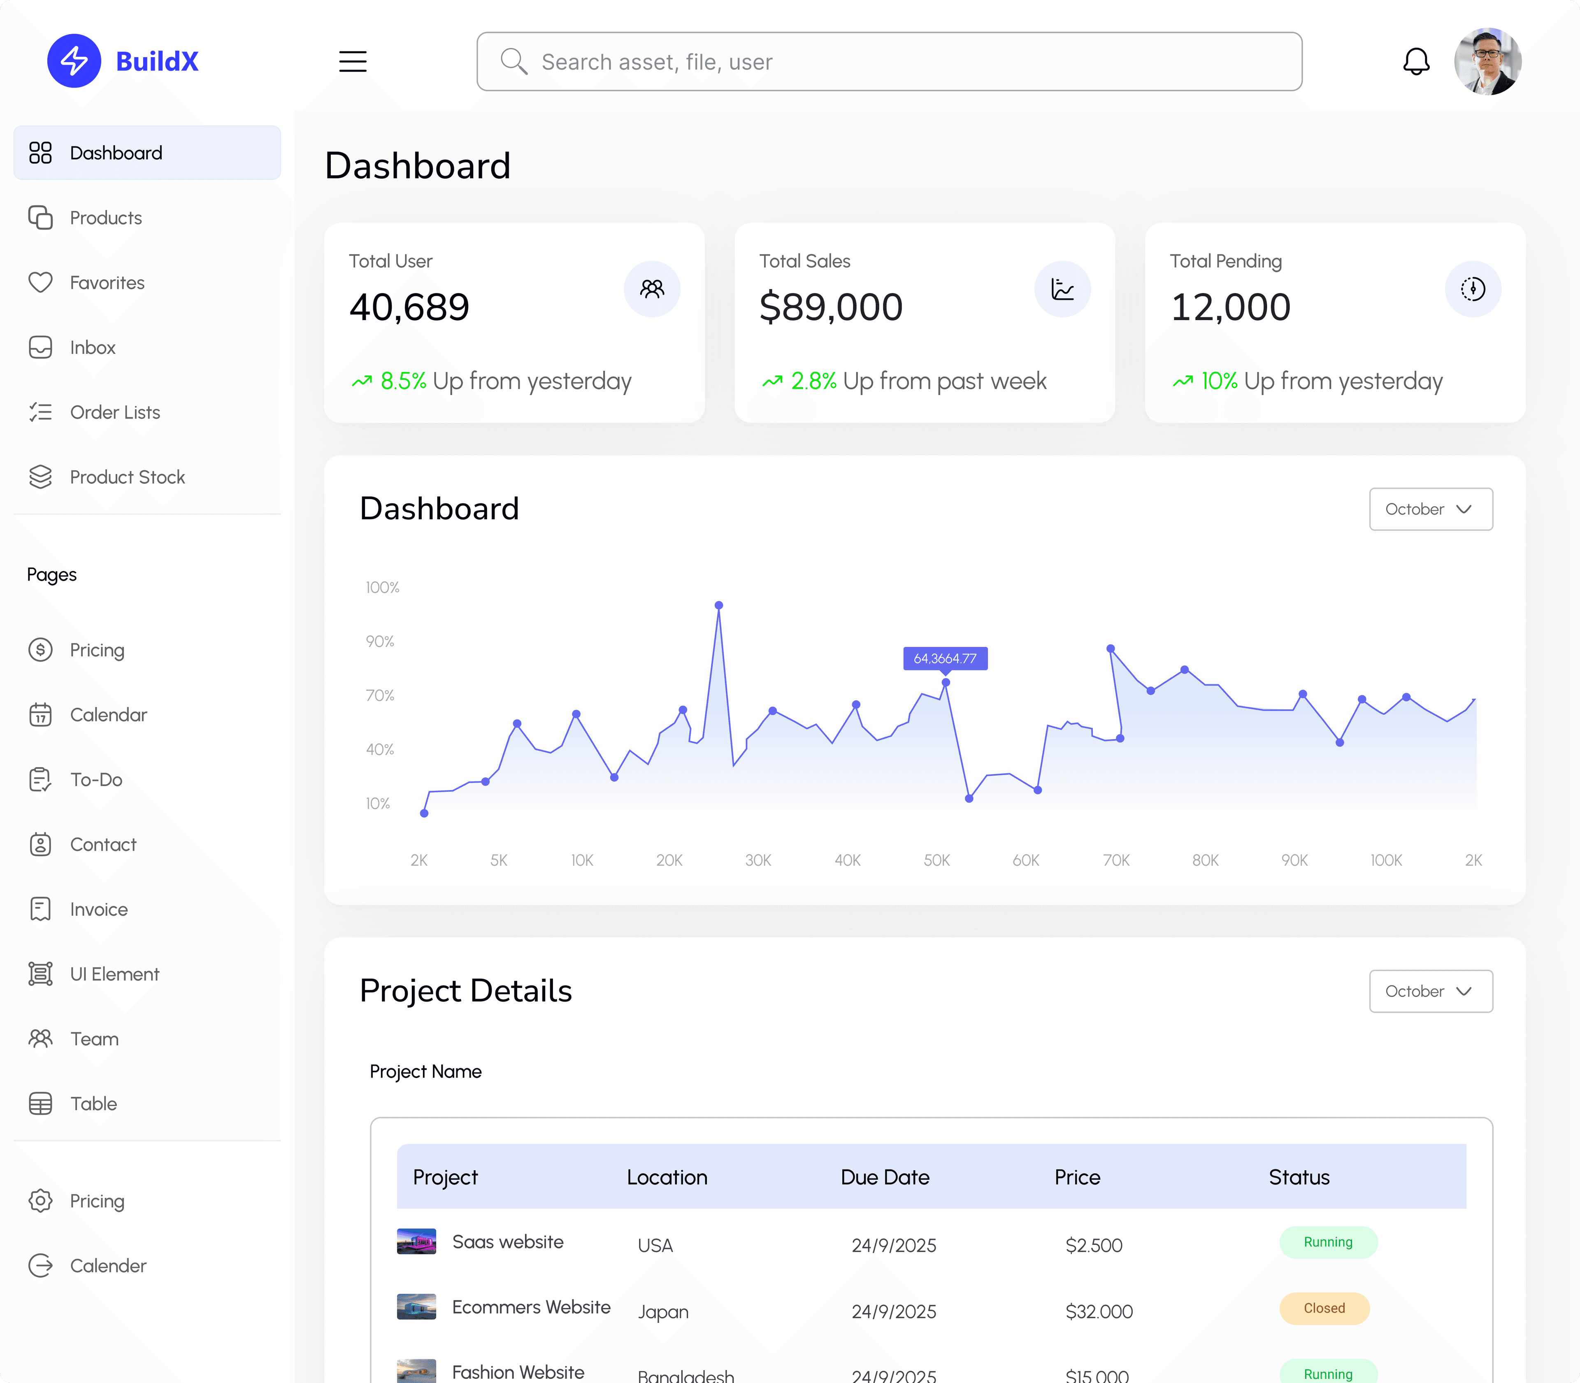Screen dimensions: 1580x1383
Task: Open the Invoice page link
Action: coord(100,909)
